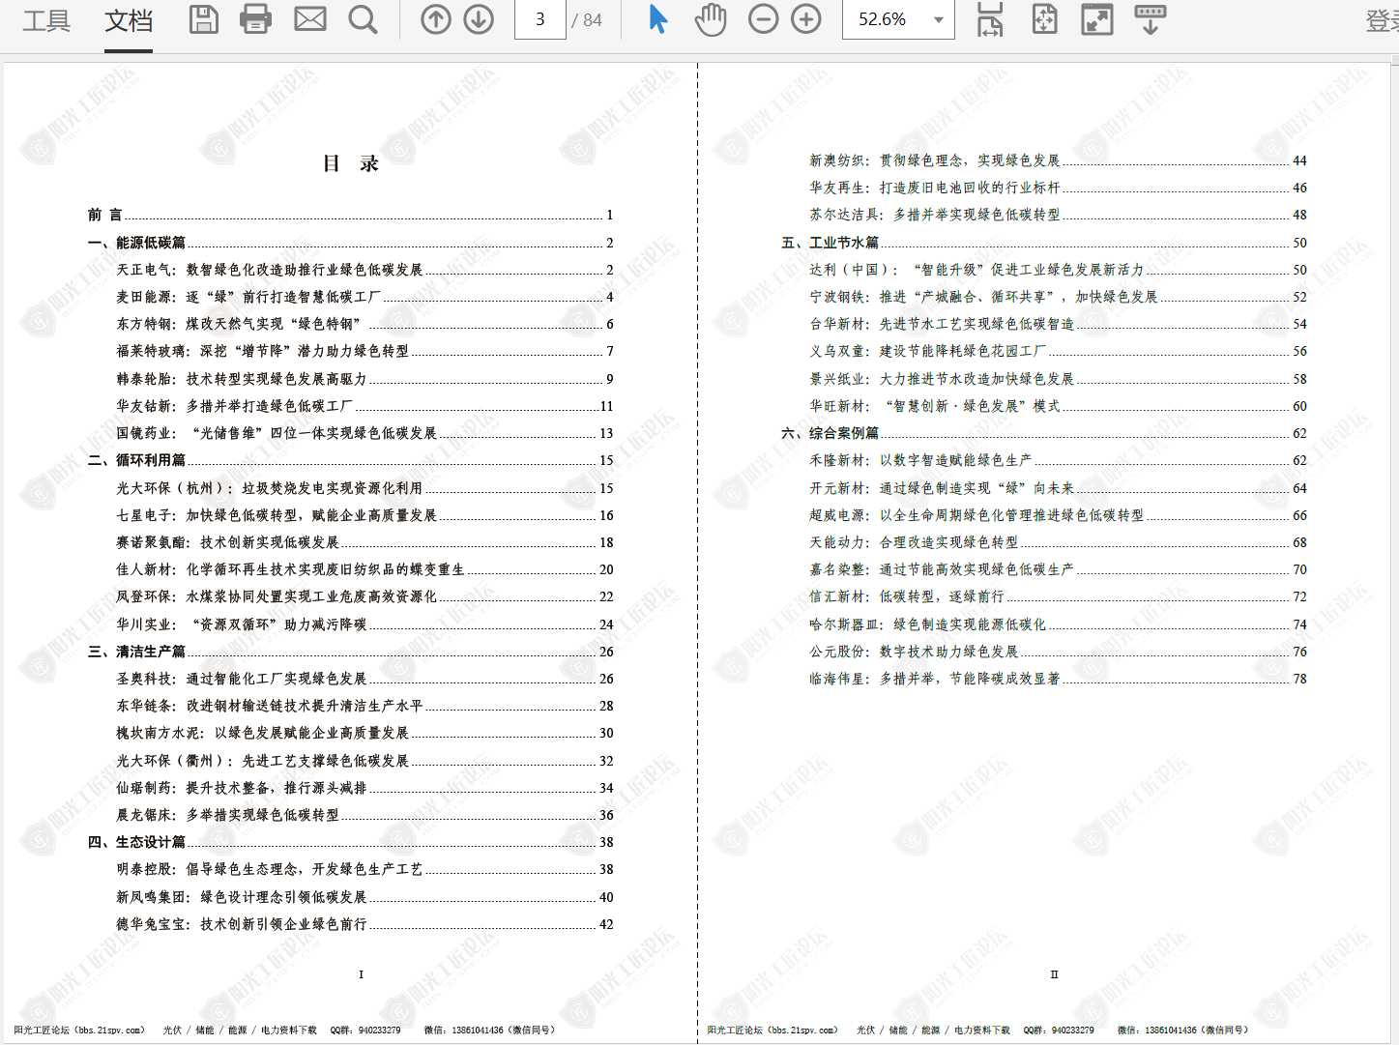1399x1045 pixels.
Task: Open 晨龙锯床 contents entry
Action: point(364,815)
